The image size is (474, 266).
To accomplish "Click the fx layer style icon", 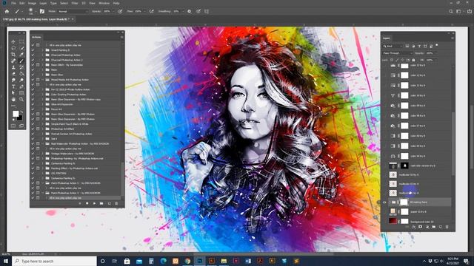I will click(x=414, y=227).
